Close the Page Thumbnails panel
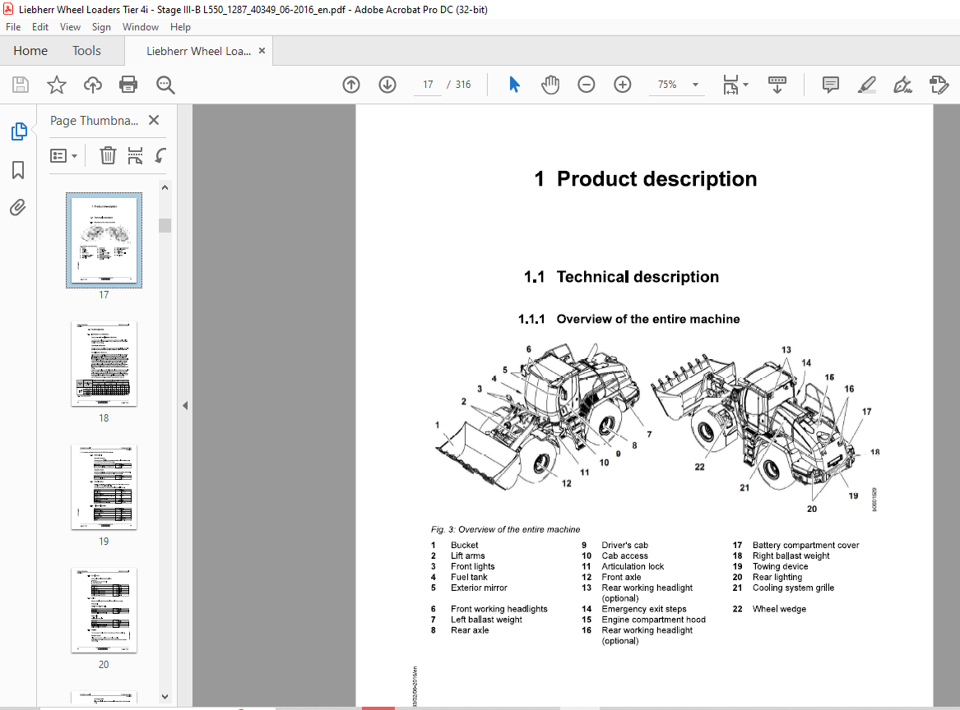The image size is (960, 710). tap(154, 120)
